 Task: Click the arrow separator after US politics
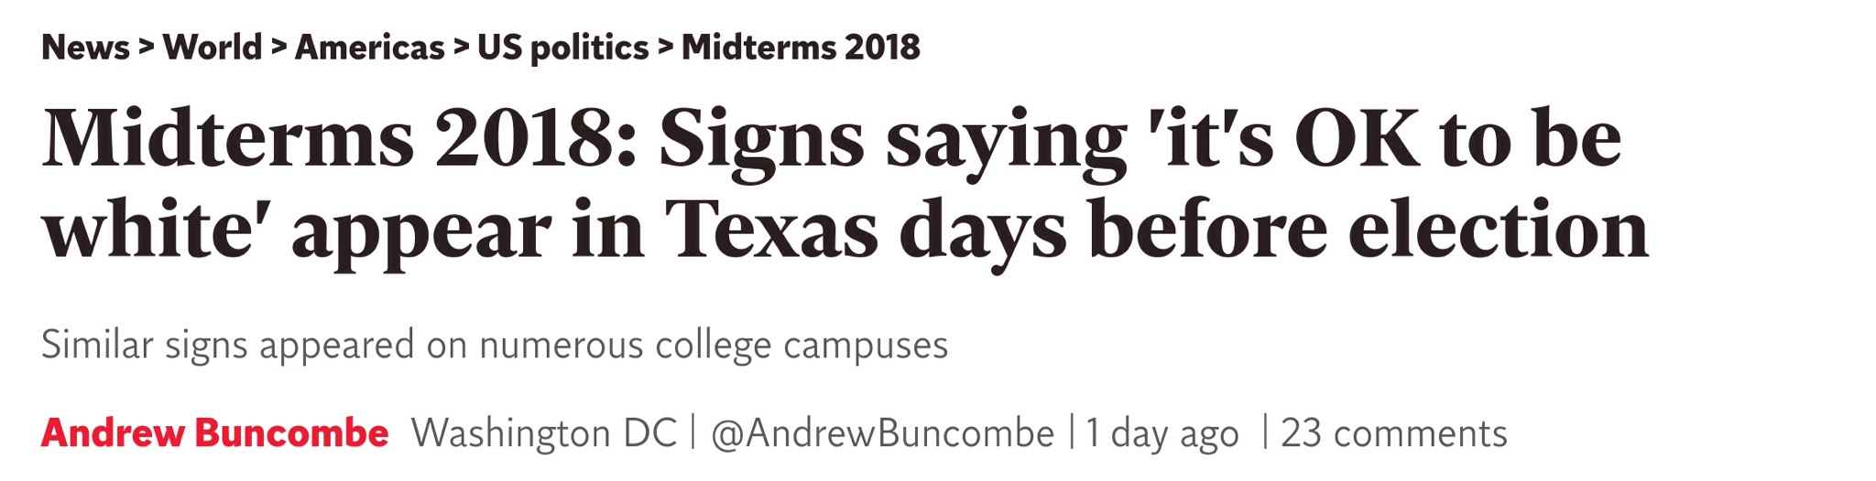click(x=665, y=46)
